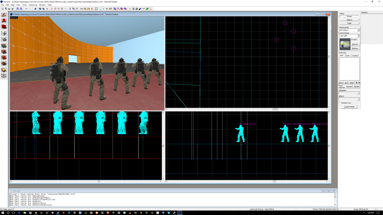Click the Browse texture button
This screenshot has height=215, width=383.
pyautogui.click(x=355, y=44)
